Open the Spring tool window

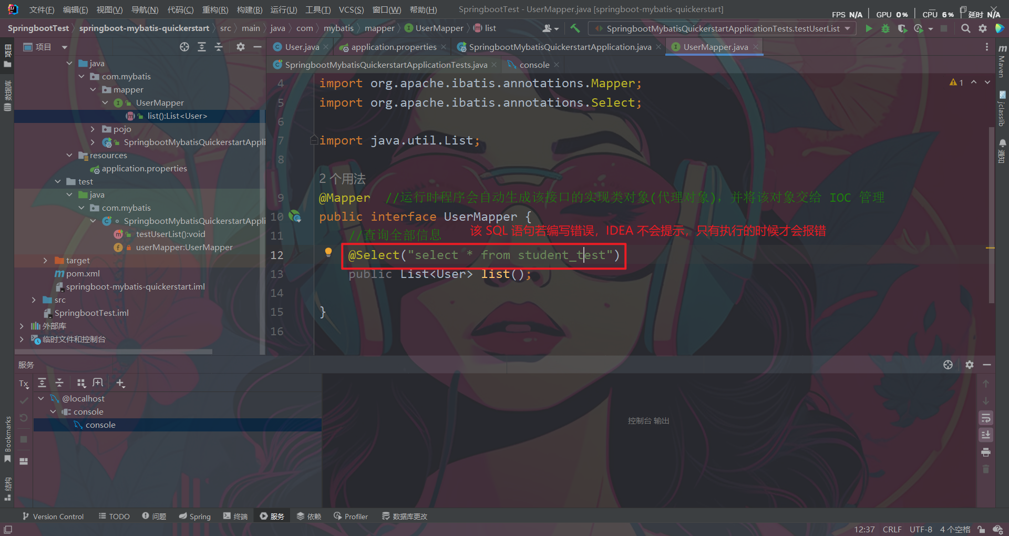[x=194, y=517]
